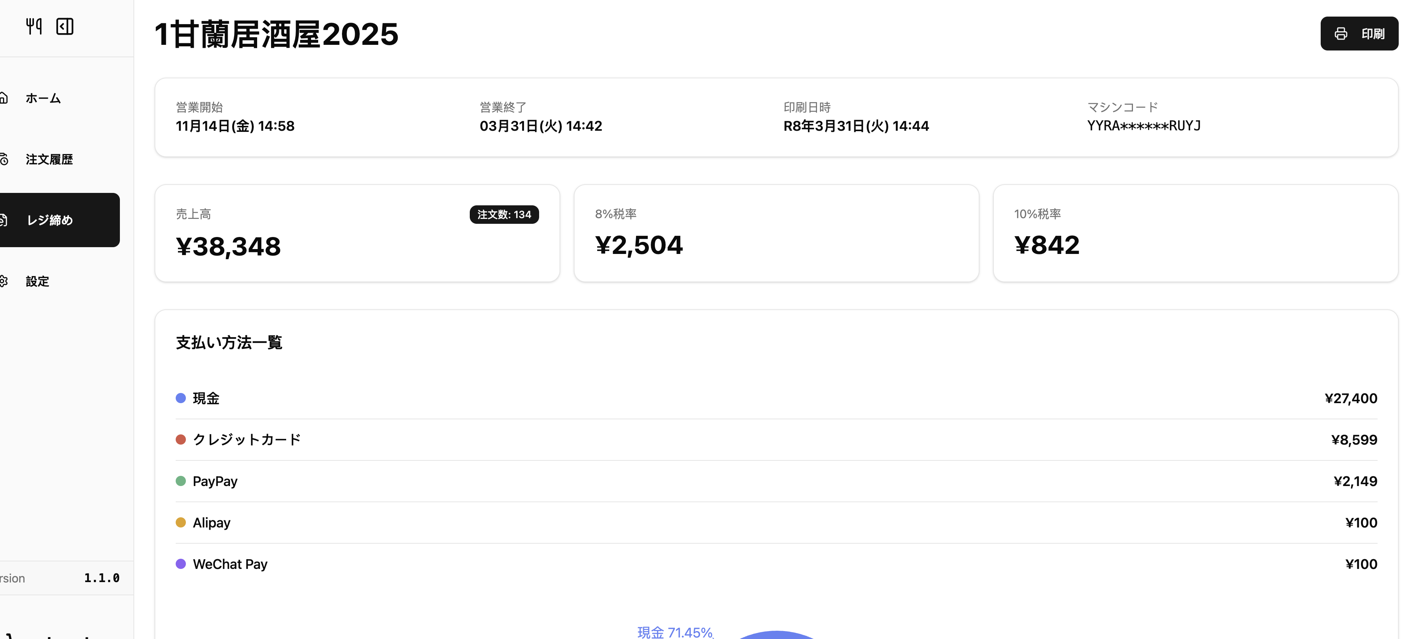
Task: Open the ホーム menu item
Action: coord(43,99)
